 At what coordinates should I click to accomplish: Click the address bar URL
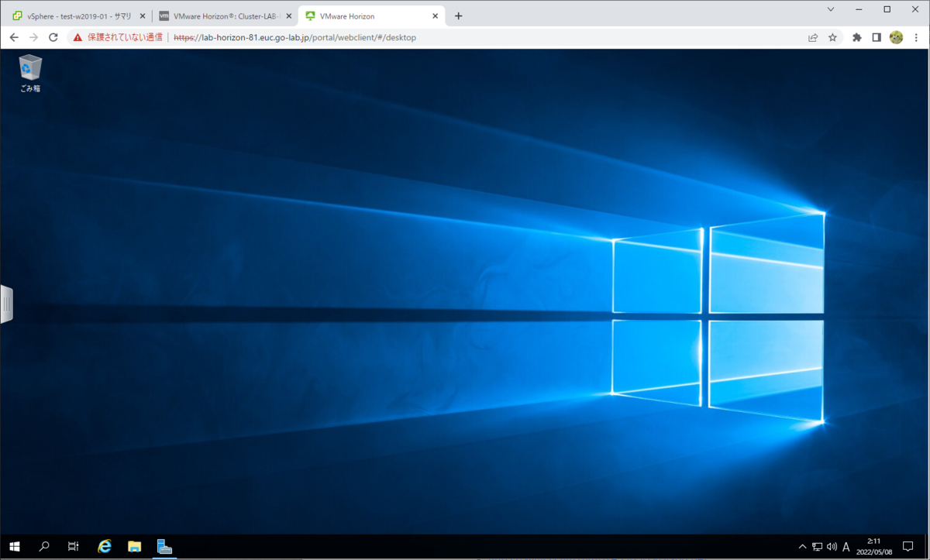(294, 37)
